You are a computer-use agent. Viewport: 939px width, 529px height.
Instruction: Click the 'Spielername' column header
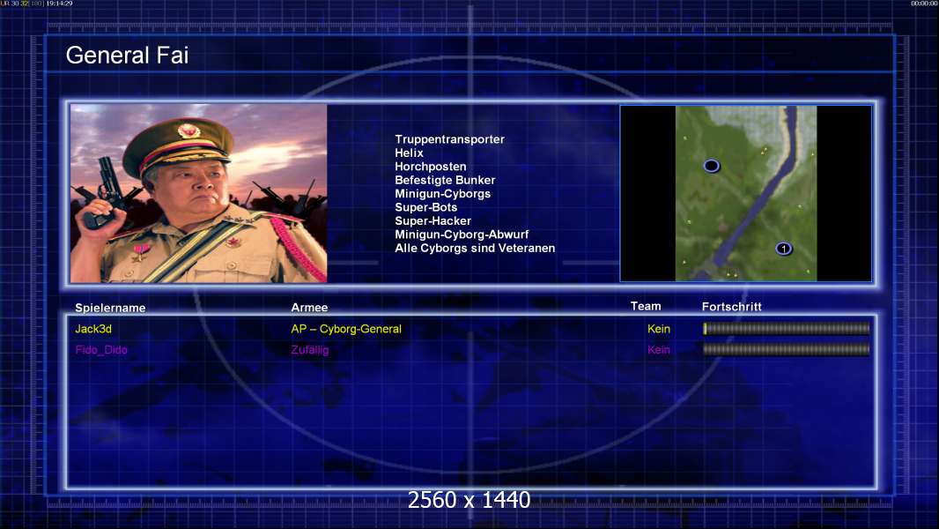[110, 308]
